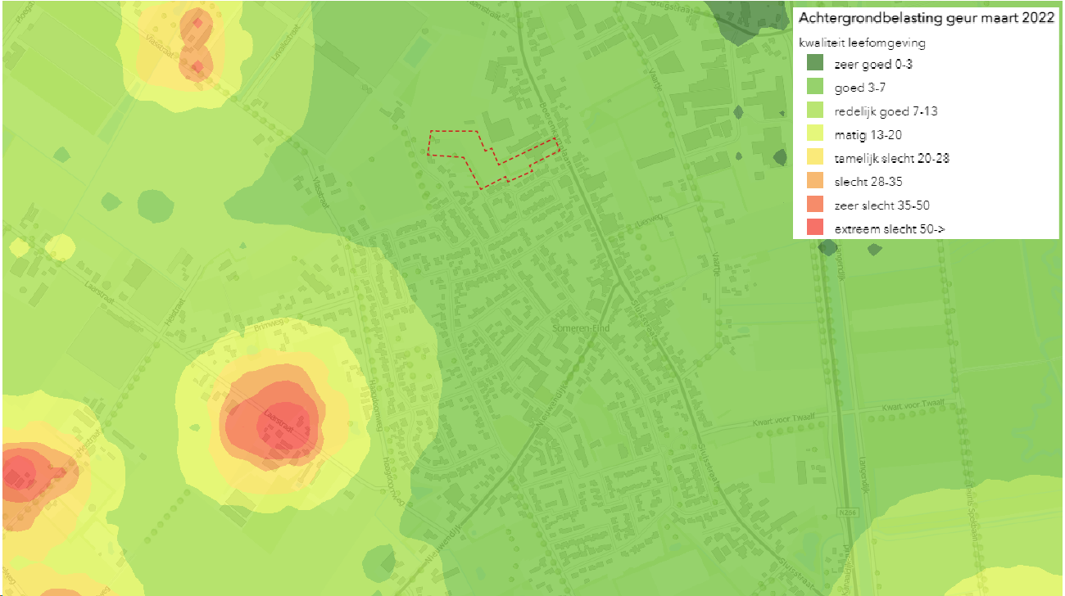Image resolution: width=1065 pixels, height=596 pixels.
Task: Click the 'matig 13-20' yellow-green swatch
Action: coord(814,134)
